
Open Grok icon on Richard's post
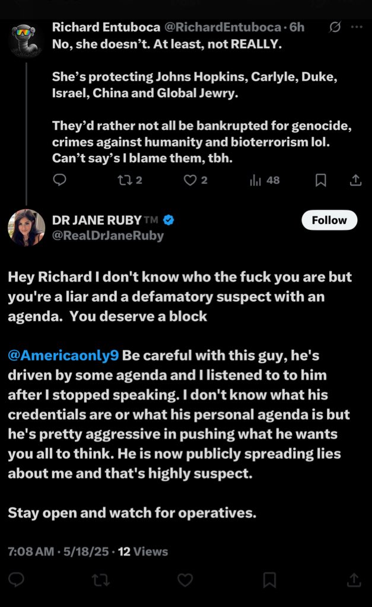[334, 27]
